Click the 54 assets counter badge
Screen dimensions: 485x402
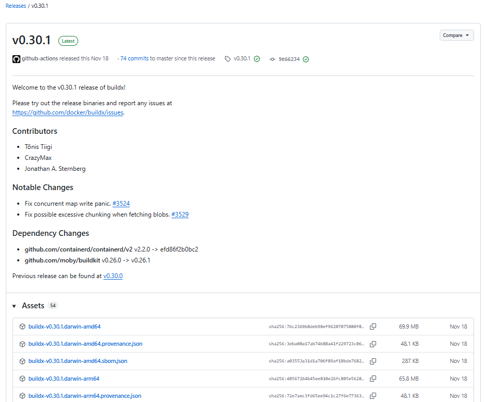pos(53,306)
